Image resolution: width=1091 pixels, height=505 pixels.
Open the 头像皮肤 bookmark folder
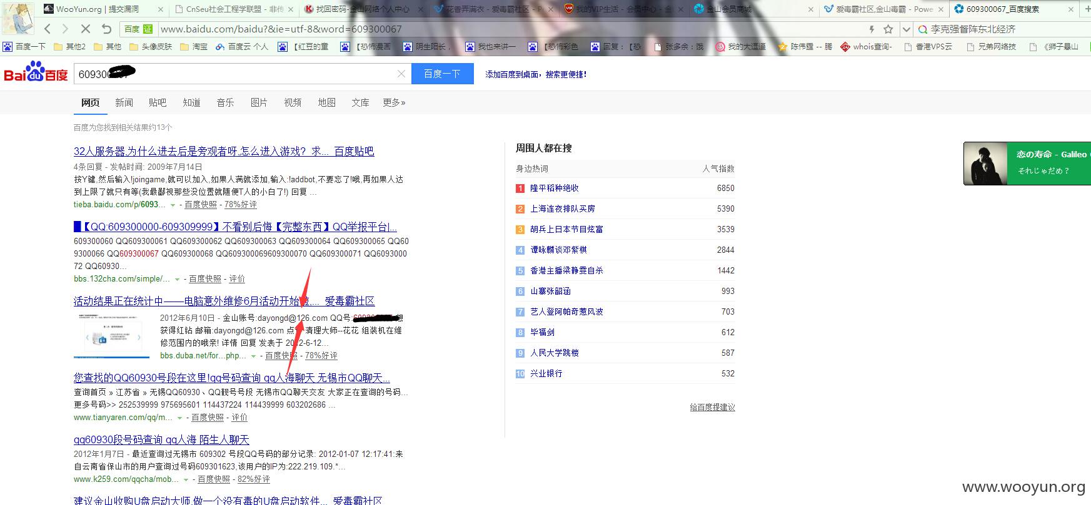point(151,47)
